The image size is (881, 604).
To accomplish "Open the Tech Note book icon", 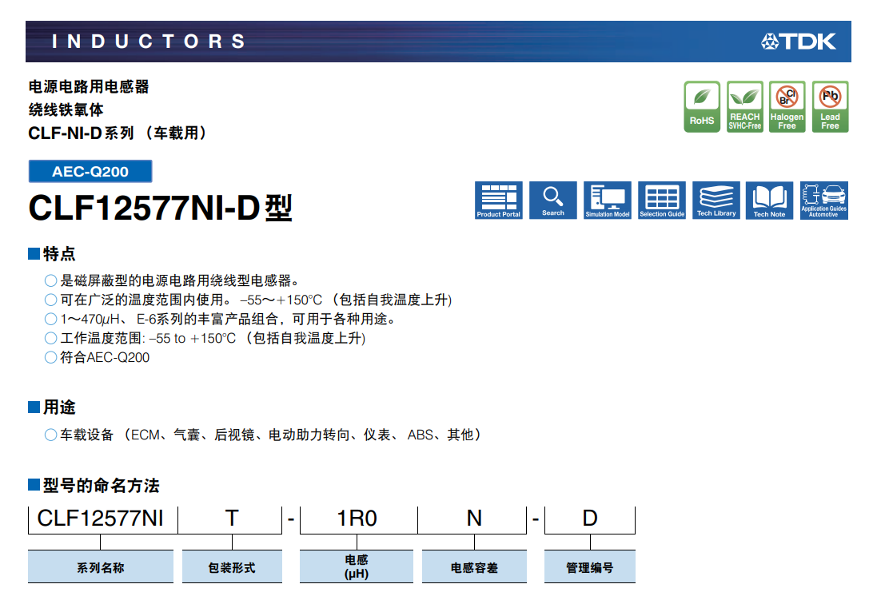I will (x=770, y=201).
